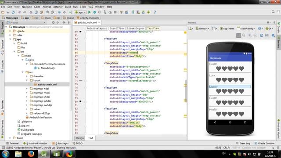The image size is (281, 158).
Task: Click the Cut scissors icon
Action: (31, 12)
